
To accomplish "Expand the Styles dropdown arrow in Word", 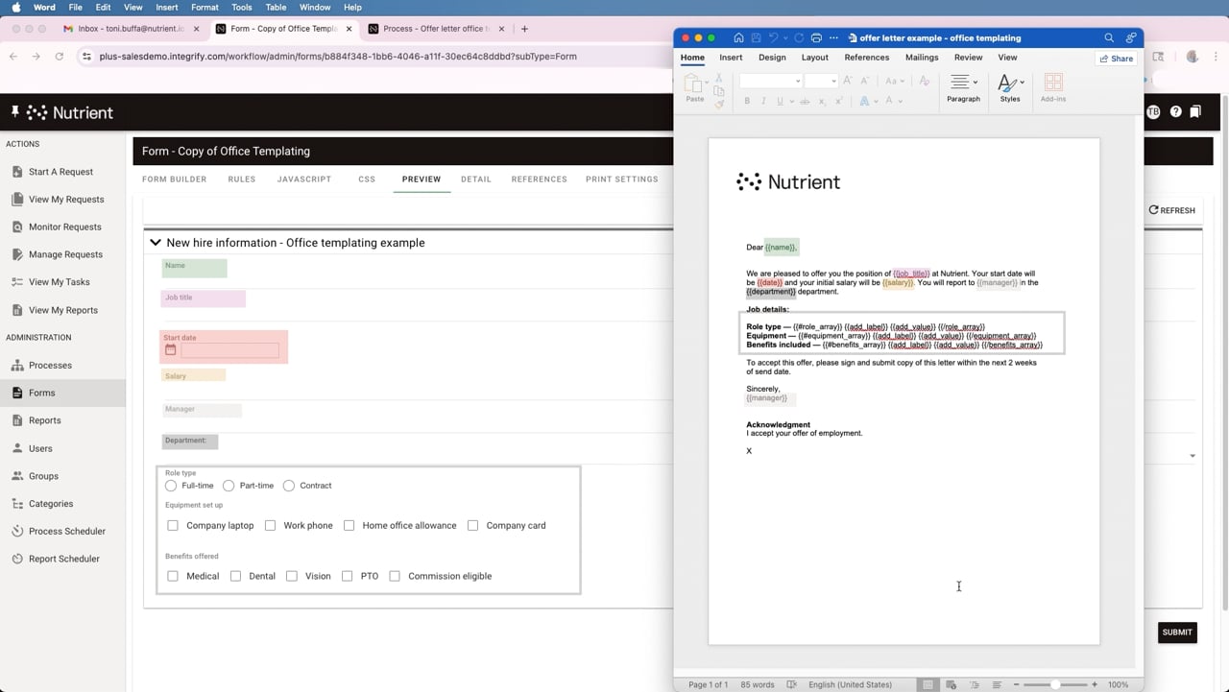I will (1022, 83).
